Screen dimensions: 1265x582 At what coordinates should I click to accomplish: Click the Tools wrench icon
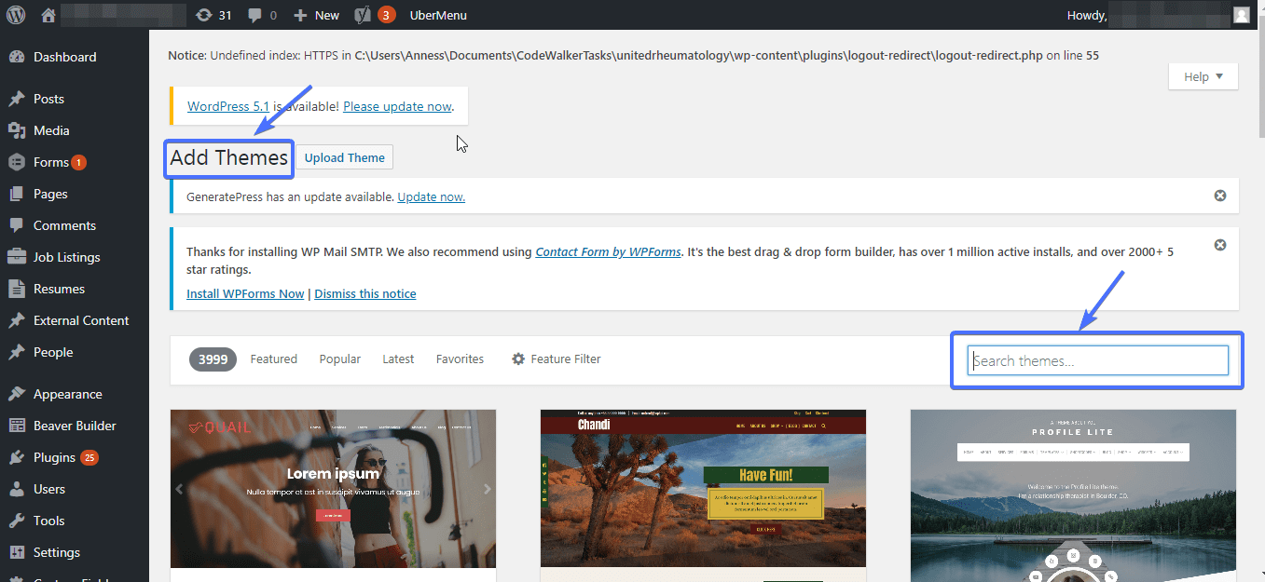(17, 521)
